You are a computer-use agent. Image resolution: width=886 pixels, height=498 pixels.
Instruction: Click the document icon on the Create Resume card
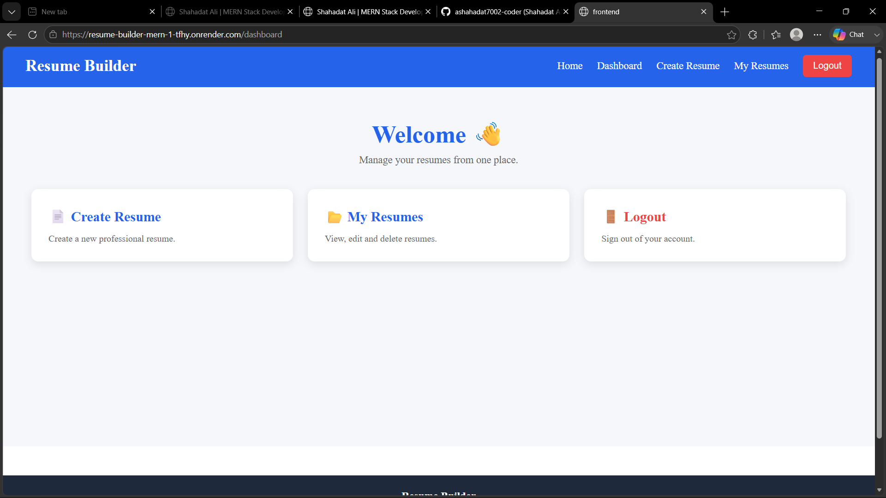(x=58, y=216)
